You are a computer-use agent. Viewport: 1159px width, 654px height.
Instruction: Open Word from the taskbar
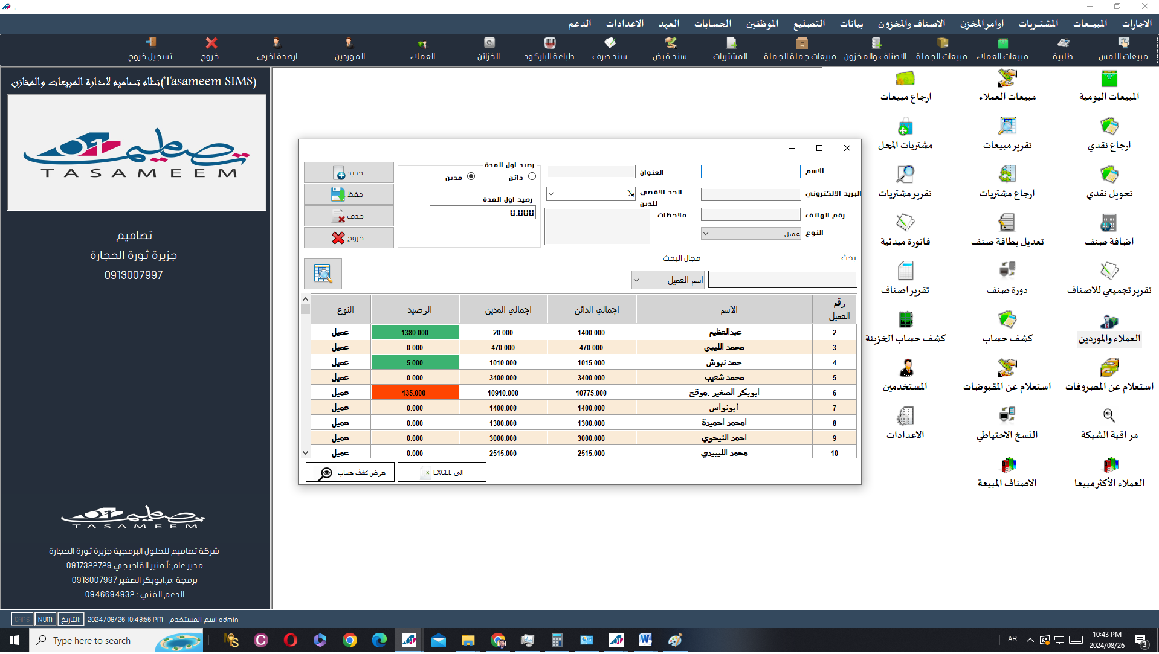(x=645, y=641)
